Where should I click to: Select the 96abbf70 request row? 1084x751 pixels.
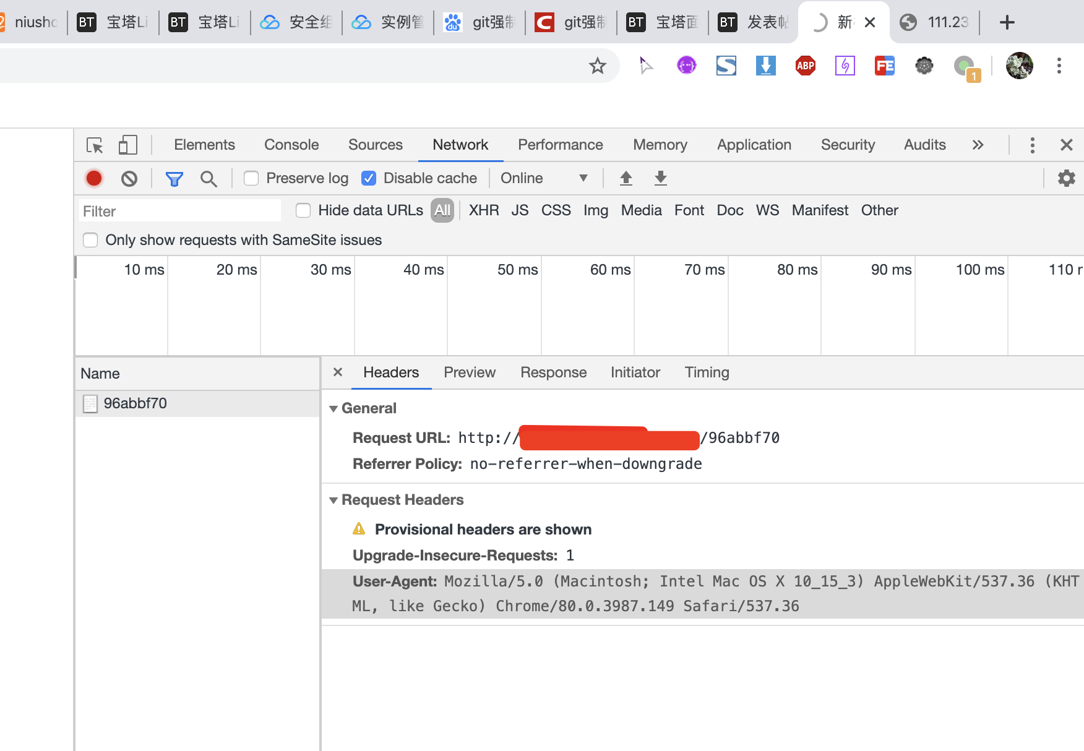197,403
